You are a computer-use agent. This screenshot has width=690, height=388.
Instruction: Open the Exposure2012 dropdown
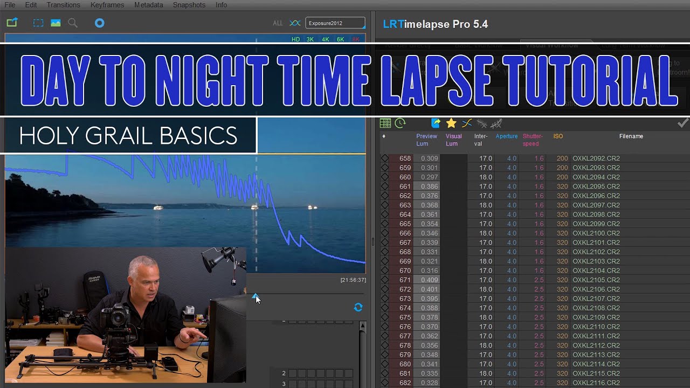(335, 23)
